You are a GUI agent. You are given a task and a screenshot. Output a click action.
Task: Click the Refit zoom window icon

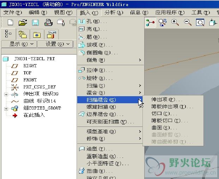(x=200, y=23)
